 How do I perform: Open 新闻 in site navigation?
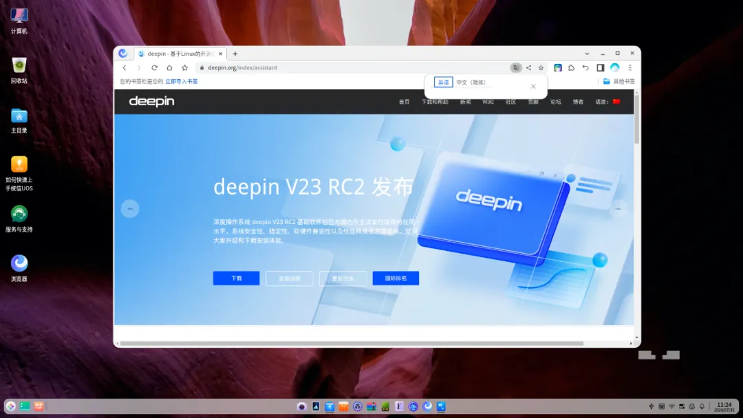[x=465, y=102]
